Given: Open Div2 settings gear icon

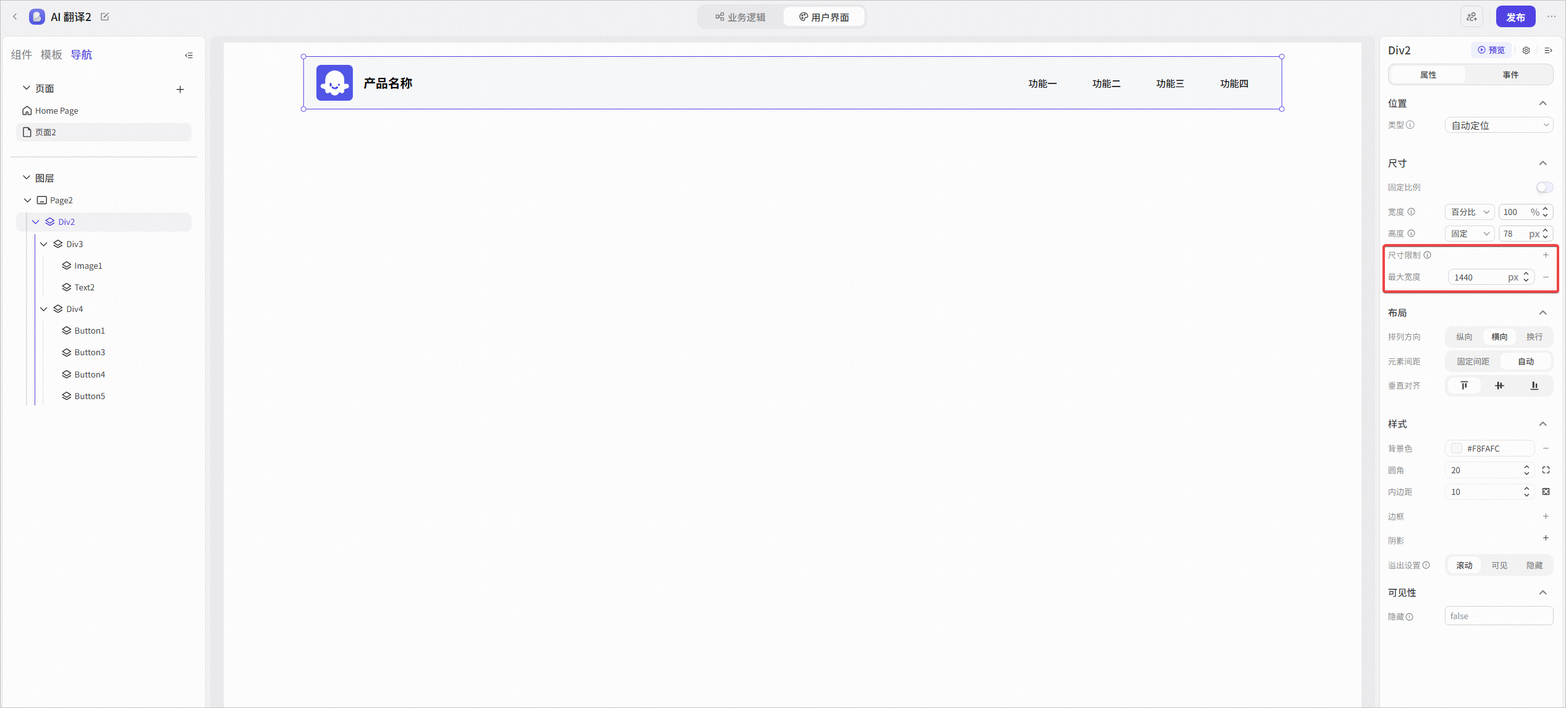Looking at the screenshot, I should pos(1526,50).
